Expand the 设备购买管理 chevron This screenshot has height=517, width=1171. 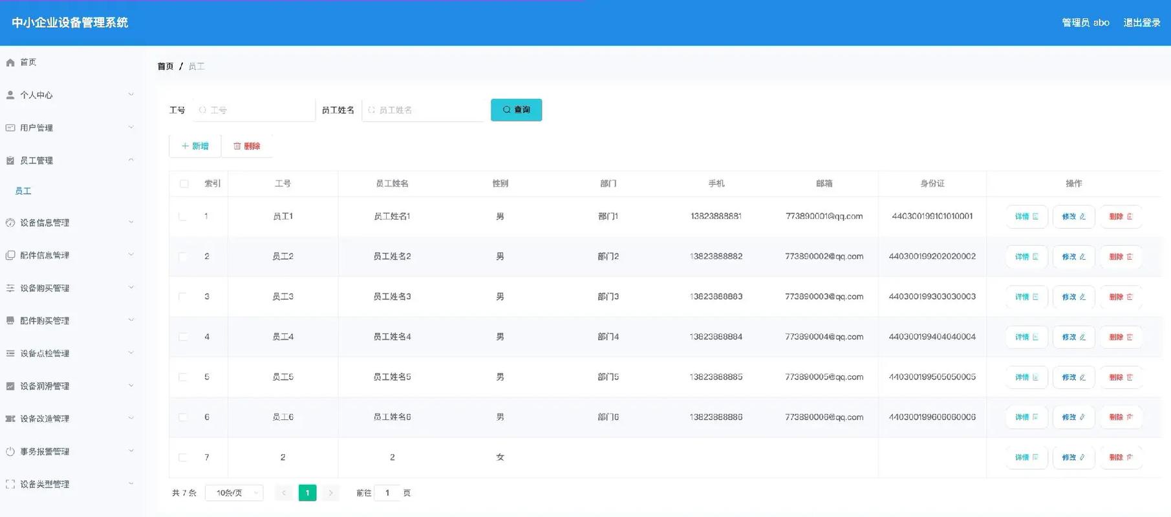pyautogui.click(x=131, y=288)
